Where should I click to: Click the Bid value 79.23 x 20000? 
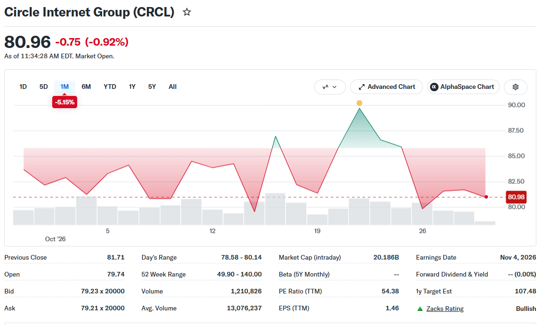103,291
